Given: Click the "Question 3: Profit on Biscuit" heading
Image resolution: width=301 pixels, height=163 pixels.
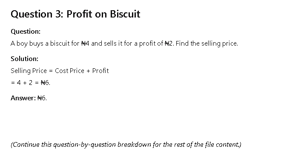Looking at the screenshot, I should [x=75, y=14].
